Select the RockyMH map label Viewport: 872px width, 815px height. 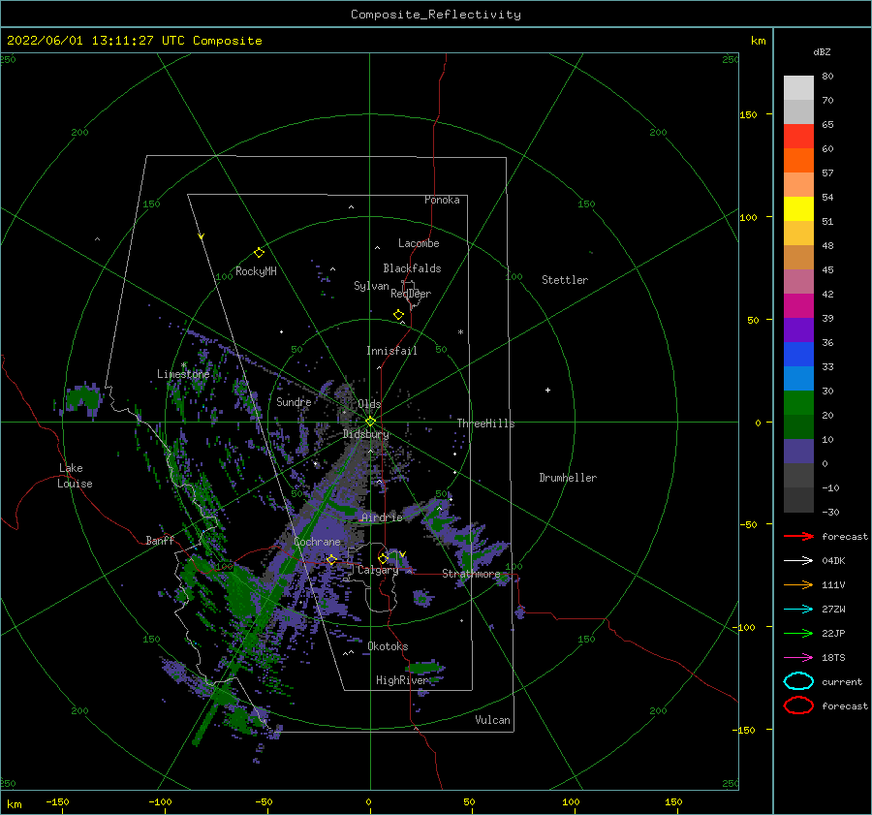[256, 271]
